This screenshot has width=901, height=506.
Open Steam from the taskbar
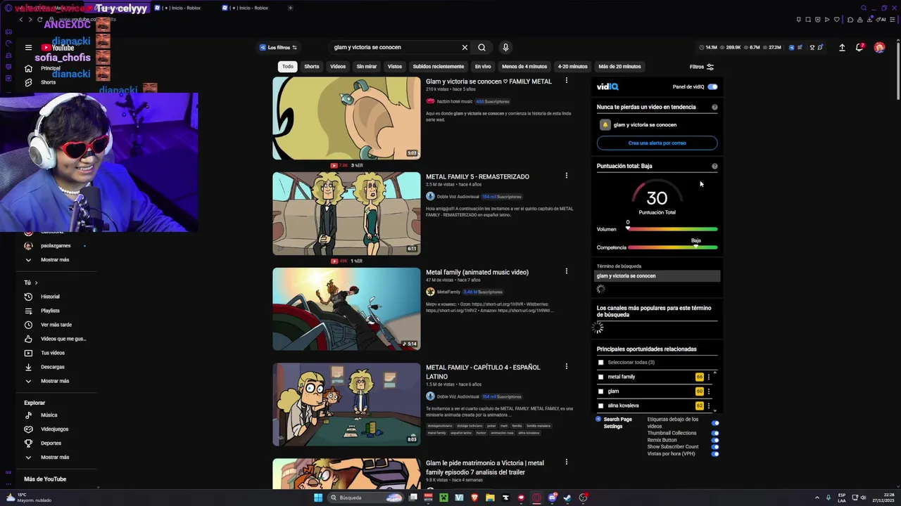point(567,498)
